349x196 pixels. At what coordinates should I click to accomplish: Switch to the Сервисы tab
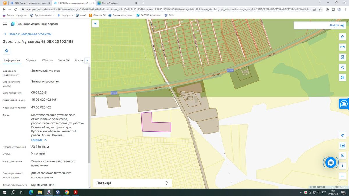tap(31, 60)
